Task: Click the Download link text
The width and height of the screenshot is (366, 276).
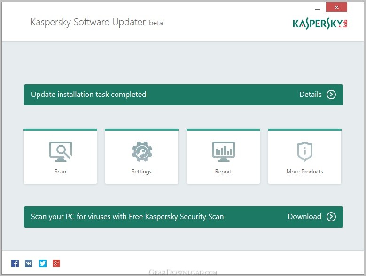Action: point(304,217)
